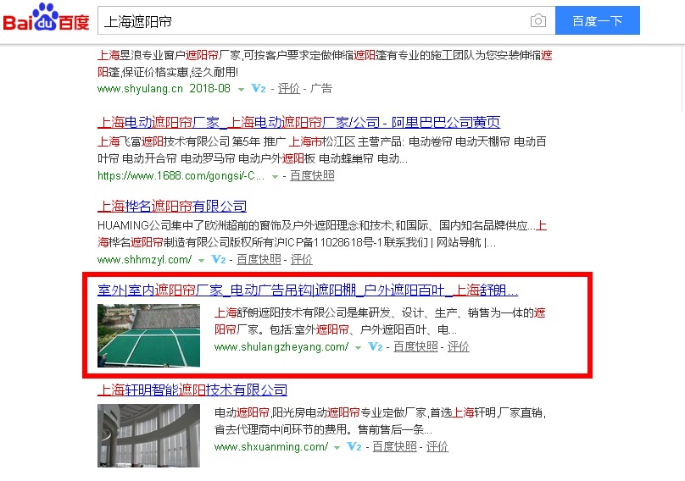Open 评价 link for shulangzheyang.com result
The width and height of the screenshot is (685, 481).
pyautogui.click(x=459, y=347)
